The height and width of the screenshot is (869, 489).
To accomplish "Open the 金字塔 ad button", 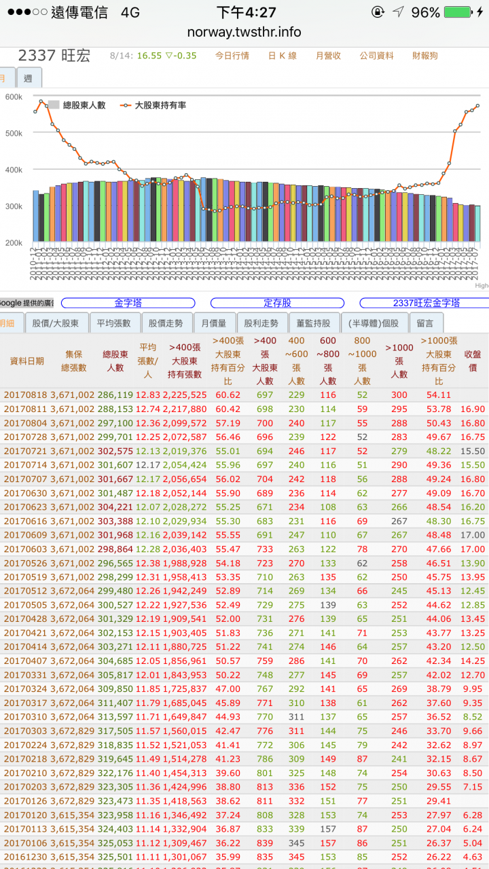I will click(128, 303).
